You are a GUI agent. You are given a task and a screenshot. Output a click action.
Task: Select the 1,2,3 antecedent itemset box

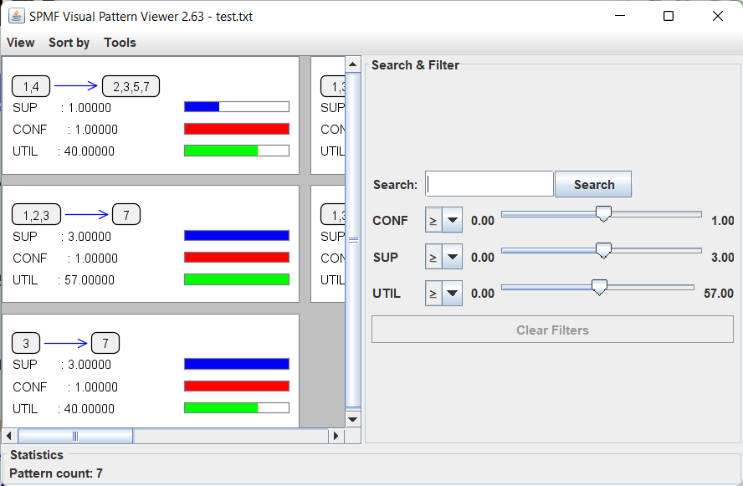click(36, 215)
